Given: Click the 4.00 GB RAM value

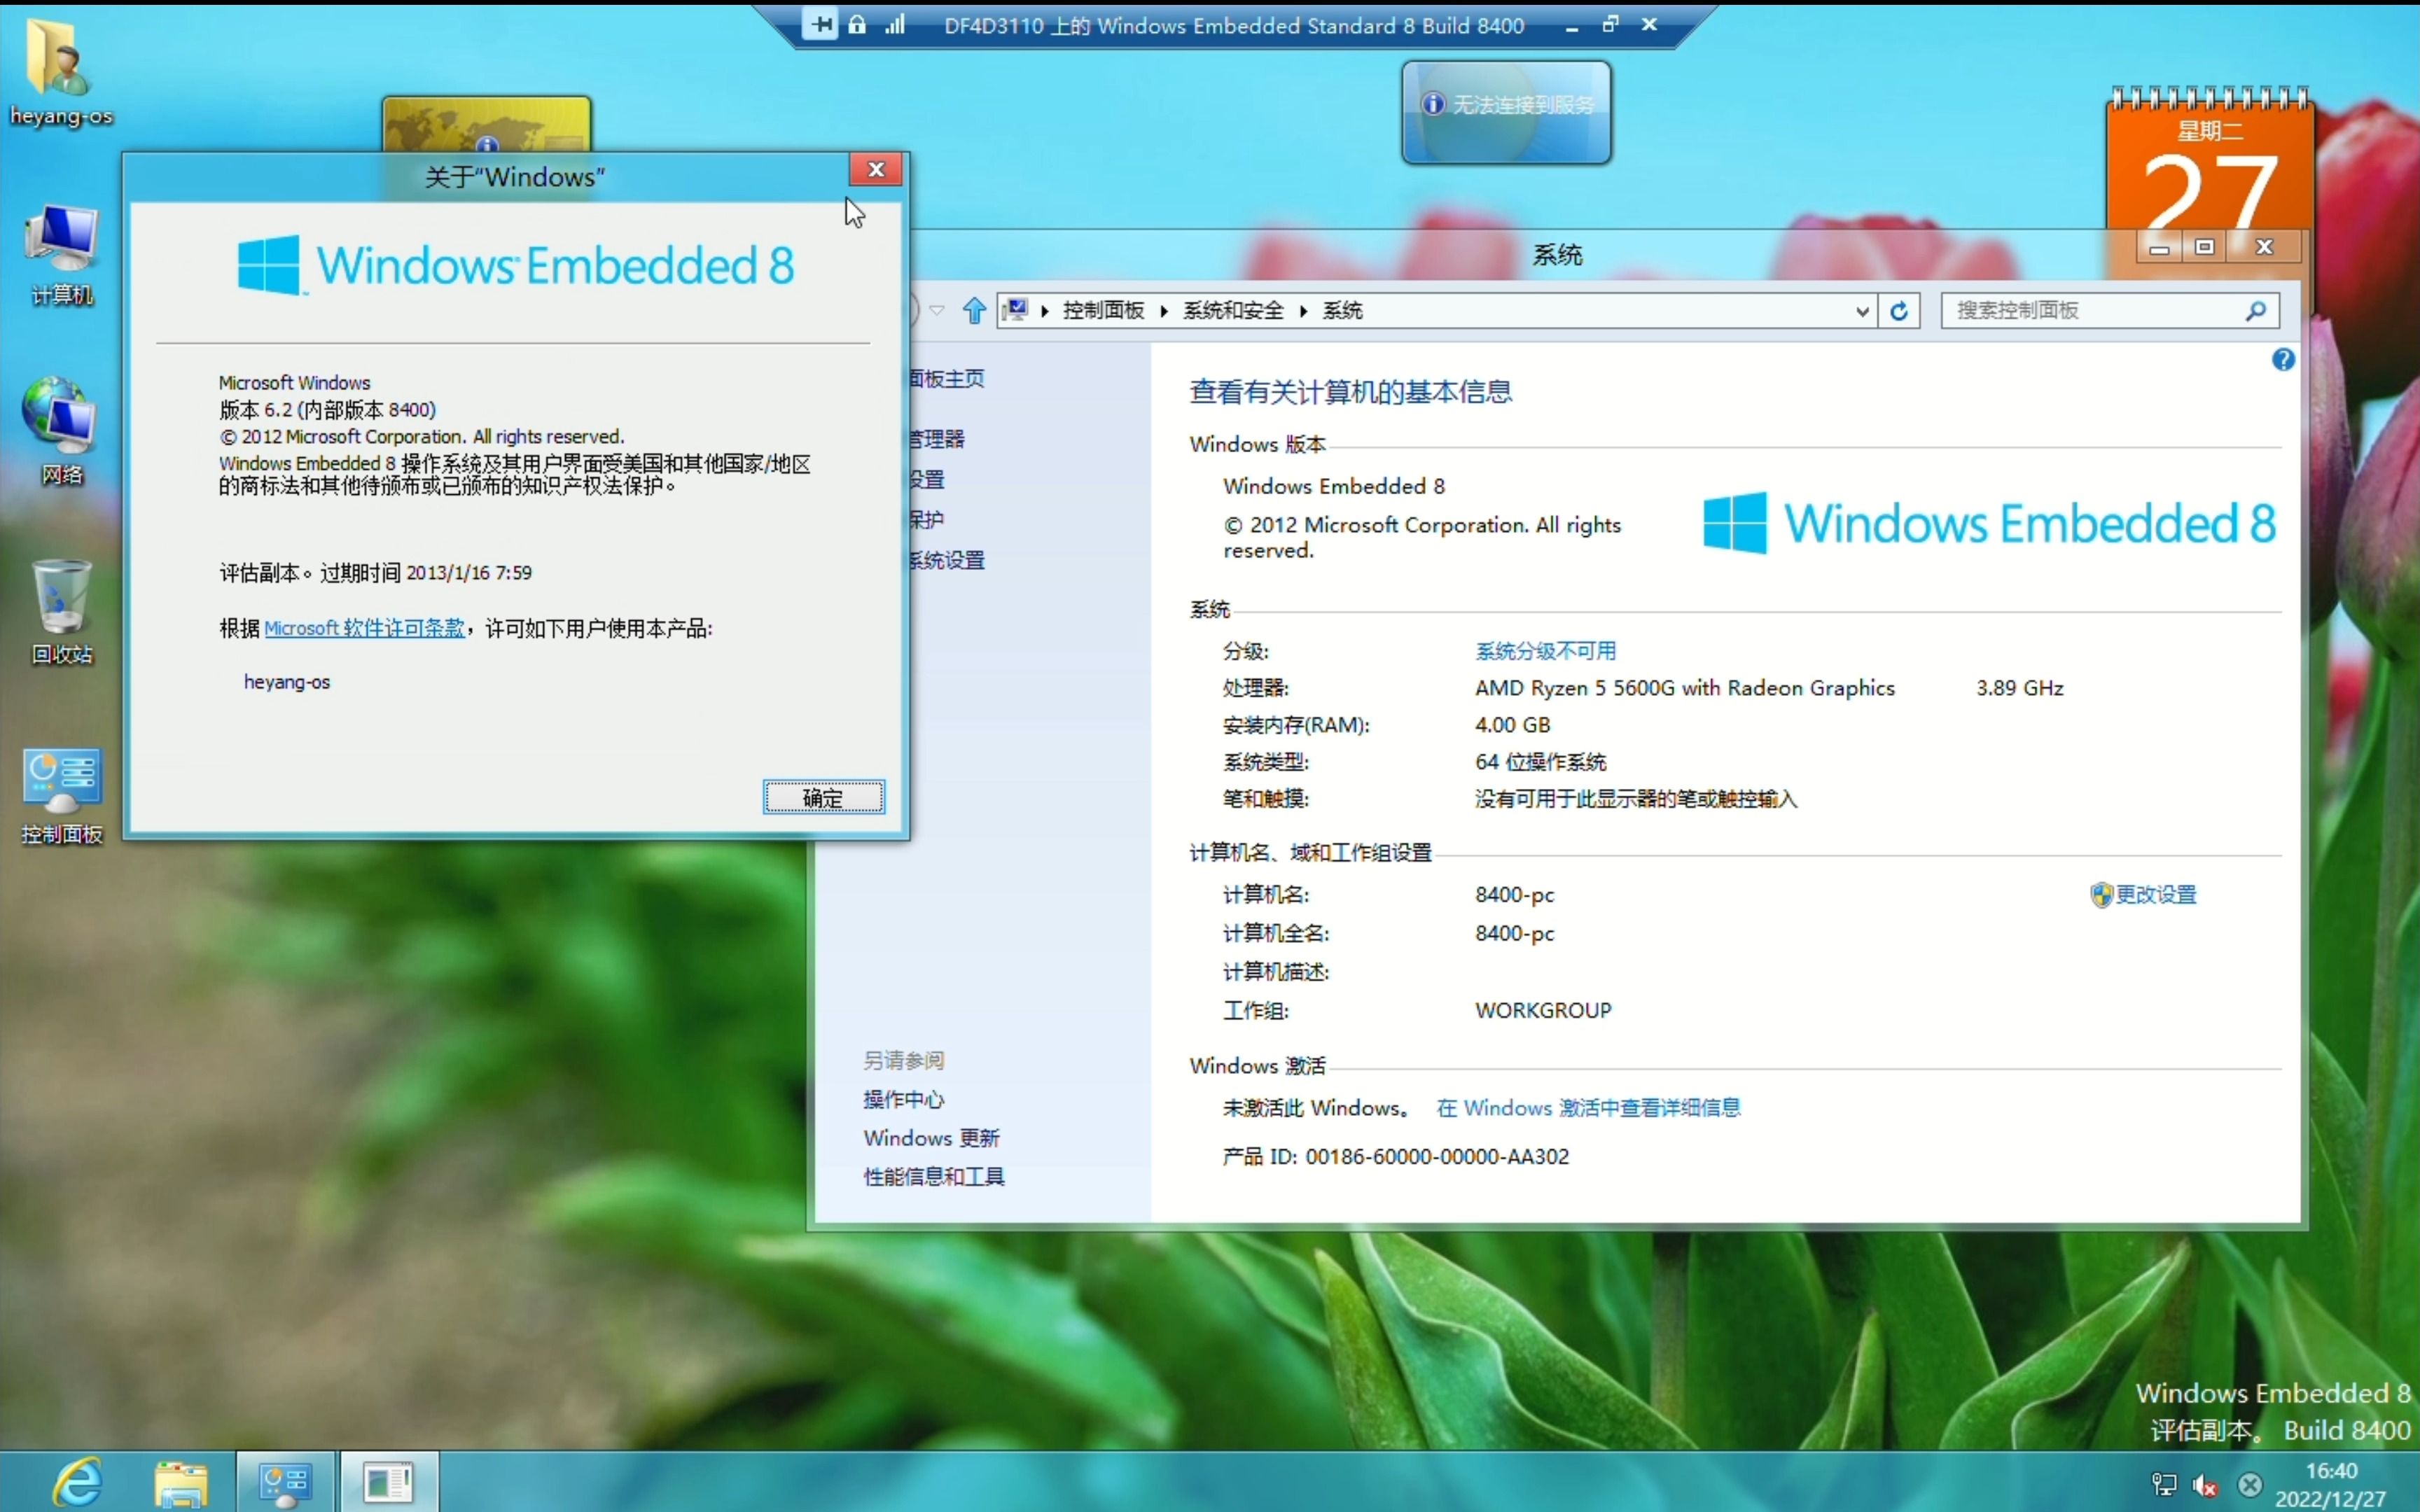Looking at the screenshot, I should [1512, 725].
